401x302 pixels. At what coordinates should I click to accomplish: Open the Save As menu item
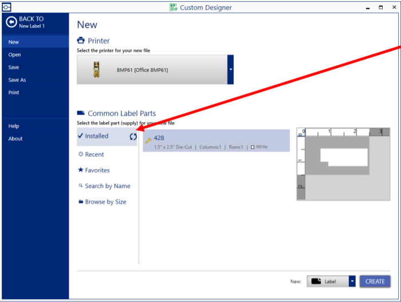[x=17, y=80]
